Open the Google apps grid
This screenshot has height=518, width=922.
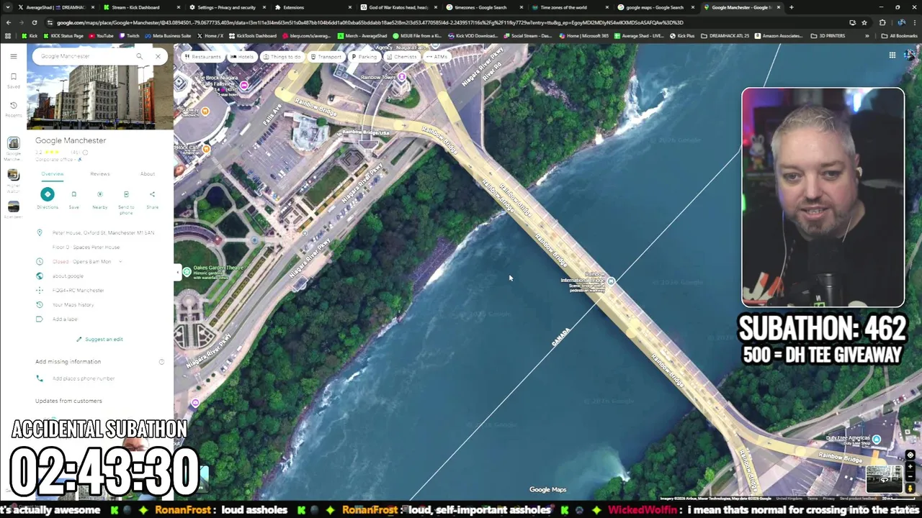tap(892, 55)
